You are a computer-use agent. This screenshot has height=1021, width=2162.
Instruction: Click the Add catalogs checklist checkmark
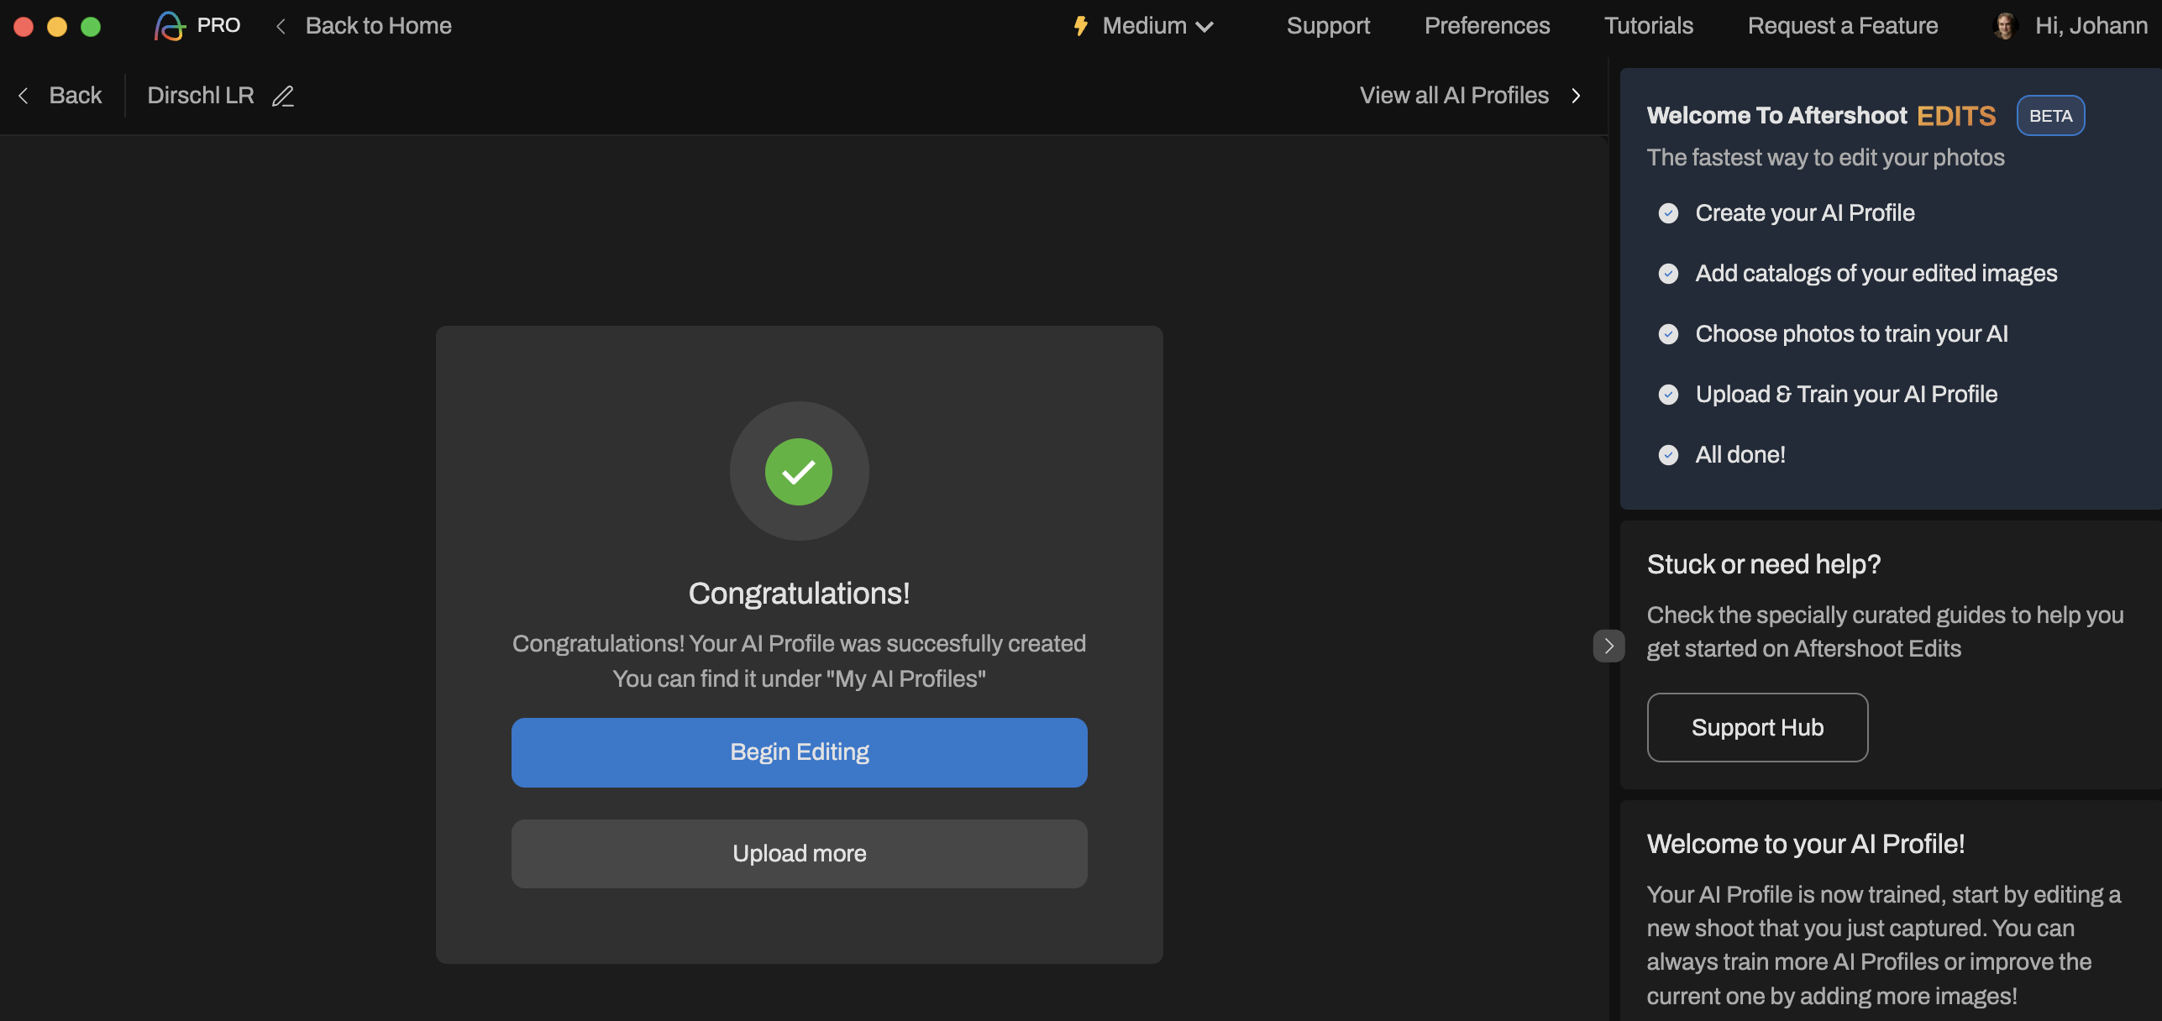click(x=1668, y=274)
